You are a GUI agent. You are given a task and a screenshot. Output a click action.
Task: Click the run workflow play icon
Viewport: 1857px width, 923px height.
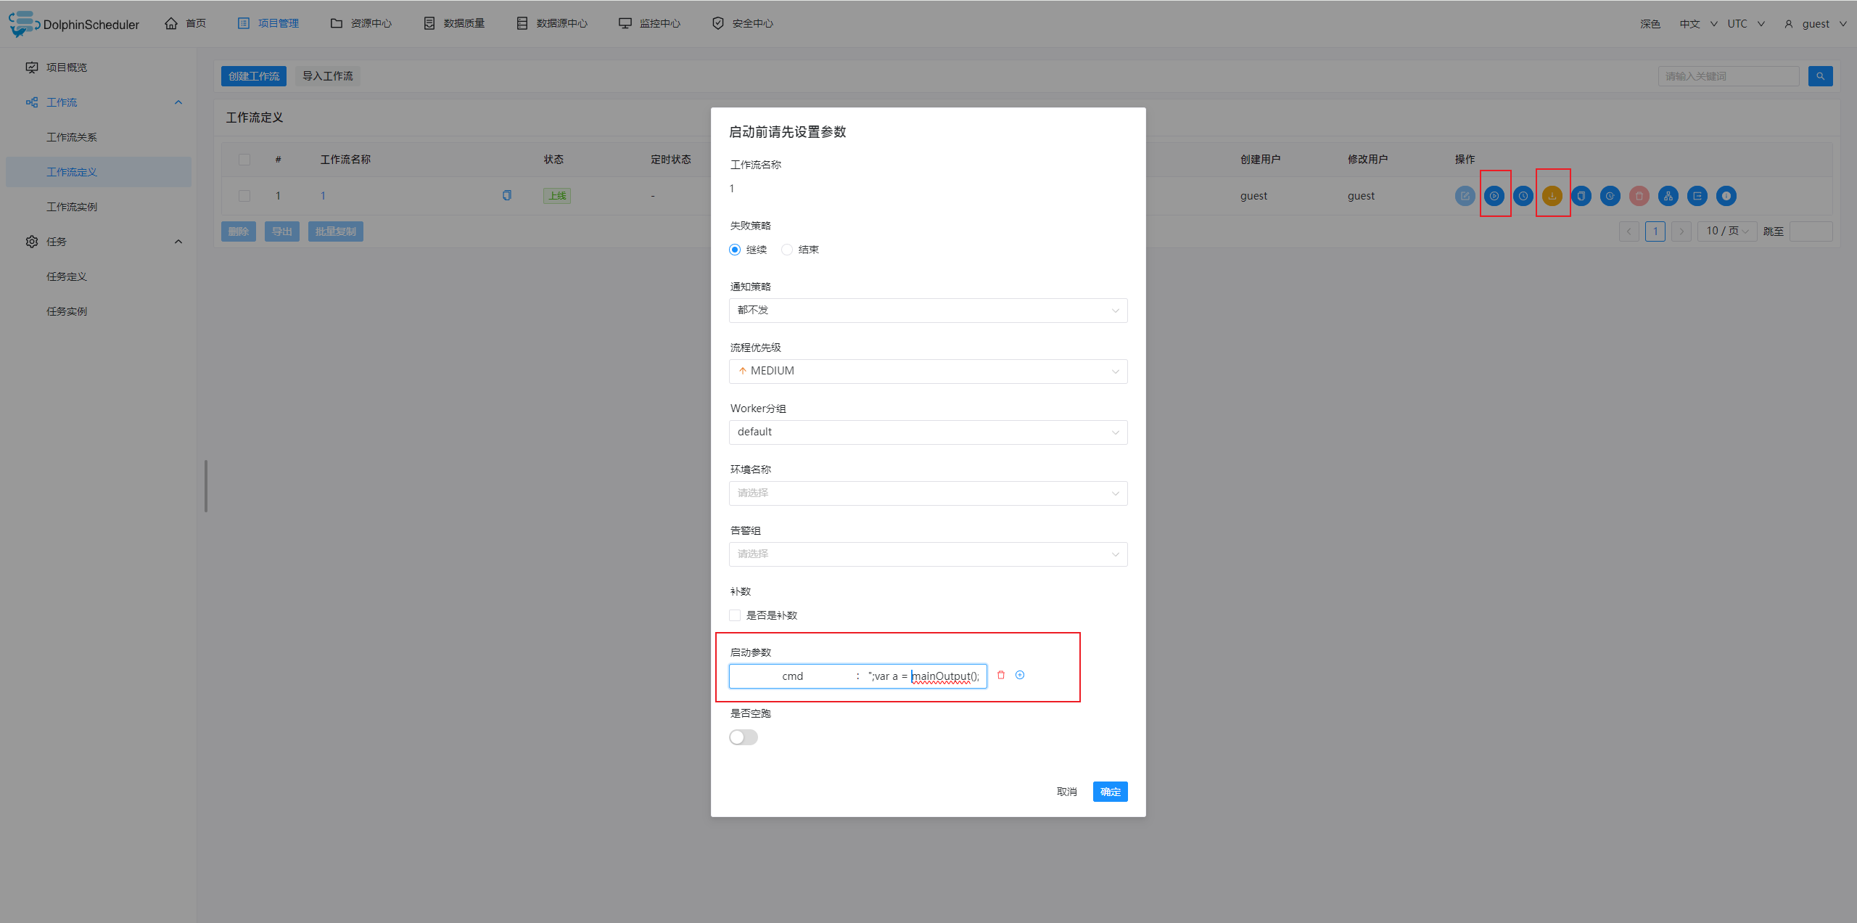coord(1494,196)
